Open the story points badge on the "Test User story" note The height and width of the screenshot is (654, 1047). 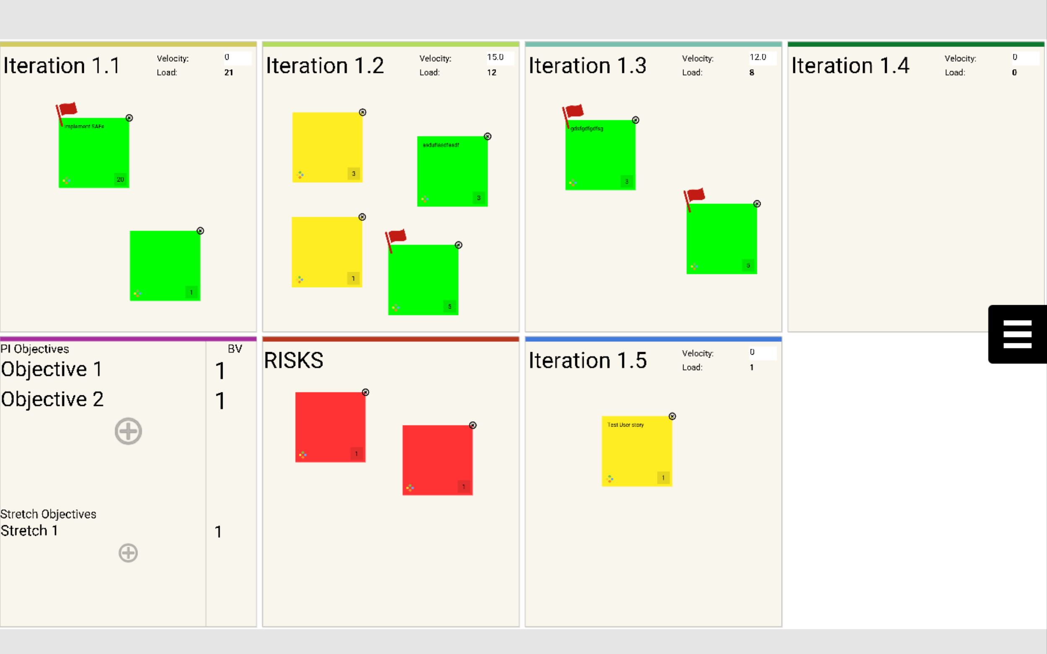[663, 478]
